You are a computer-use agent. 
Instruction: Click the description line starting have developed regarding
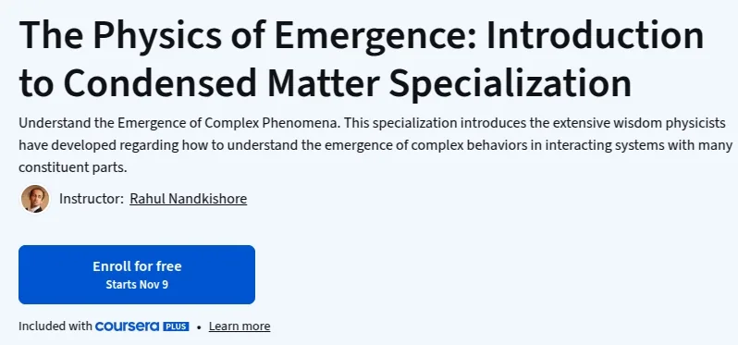(375, 145)
